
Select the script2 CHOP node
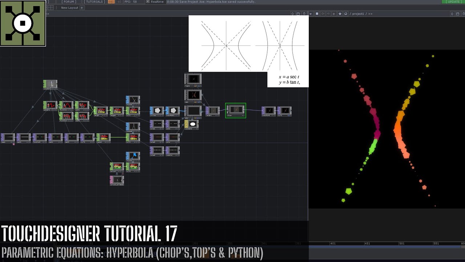click(117, 167)
